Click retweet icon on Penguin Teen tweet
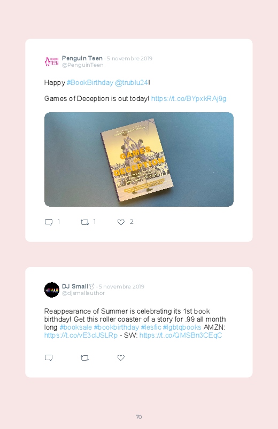The image size is (278, 429). point(84,222)
